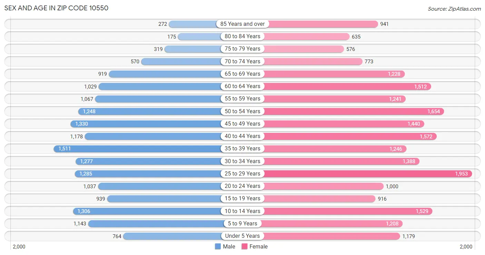Image resolution: width=485 pixels, height=255 pixels.
Task: Click the 45 to 49 Years label
Action: click(x=243, y=124)
